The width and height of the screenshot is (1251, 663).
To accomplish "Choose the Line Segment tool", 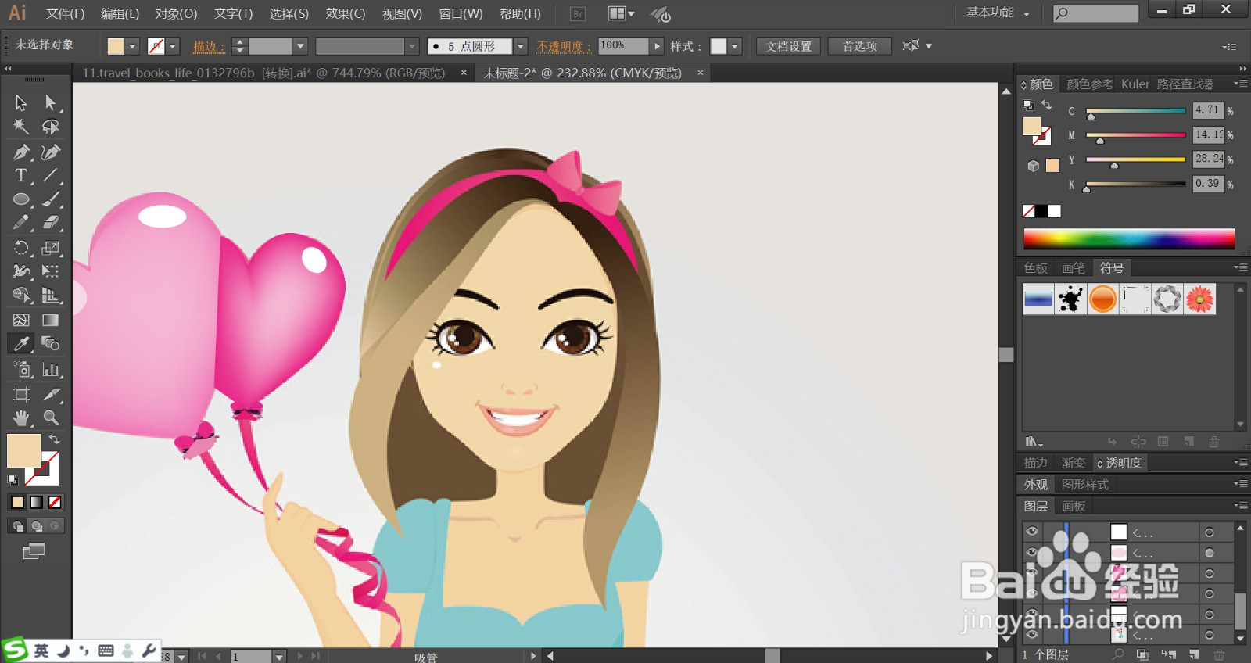I will (x=51, y=175).
